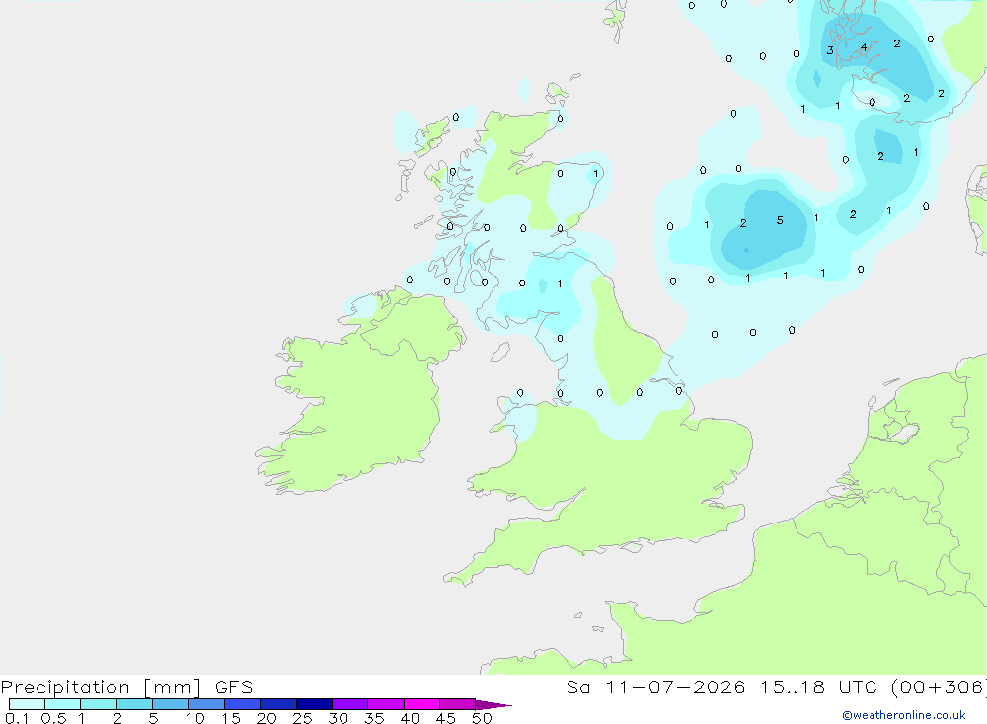
Task: Click the above-50 mm arrow tip of legend
Action: coord(493,704)
